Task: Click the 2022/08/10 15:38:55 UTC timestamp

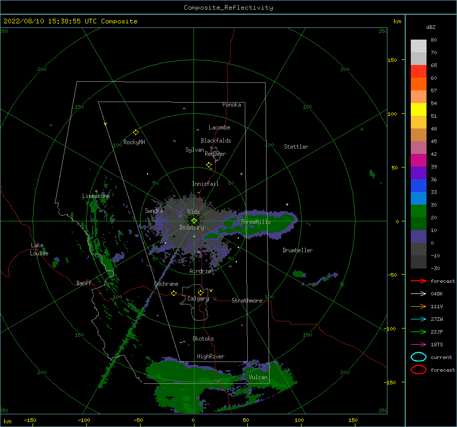Action: pos(50,21)
